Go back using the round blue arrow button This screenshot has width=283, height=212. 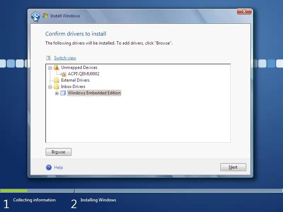tap(35, 17)
